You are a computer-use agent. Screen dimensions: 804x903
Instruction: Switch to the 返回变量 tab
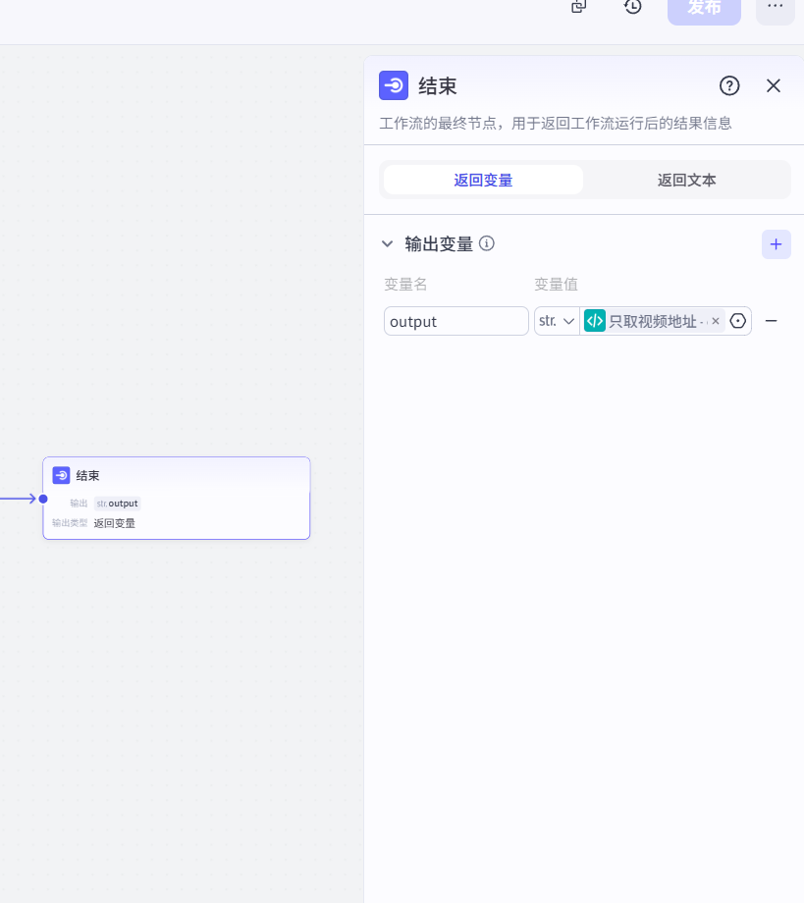483,180
